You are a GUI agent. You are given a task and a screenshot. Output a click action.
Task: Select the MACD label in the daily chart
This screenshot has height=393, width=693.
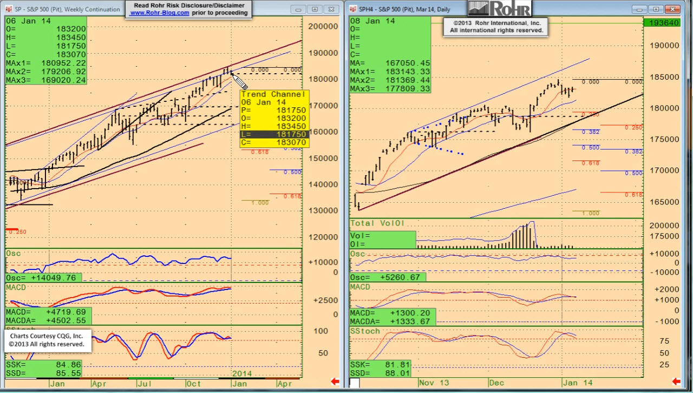360,287
